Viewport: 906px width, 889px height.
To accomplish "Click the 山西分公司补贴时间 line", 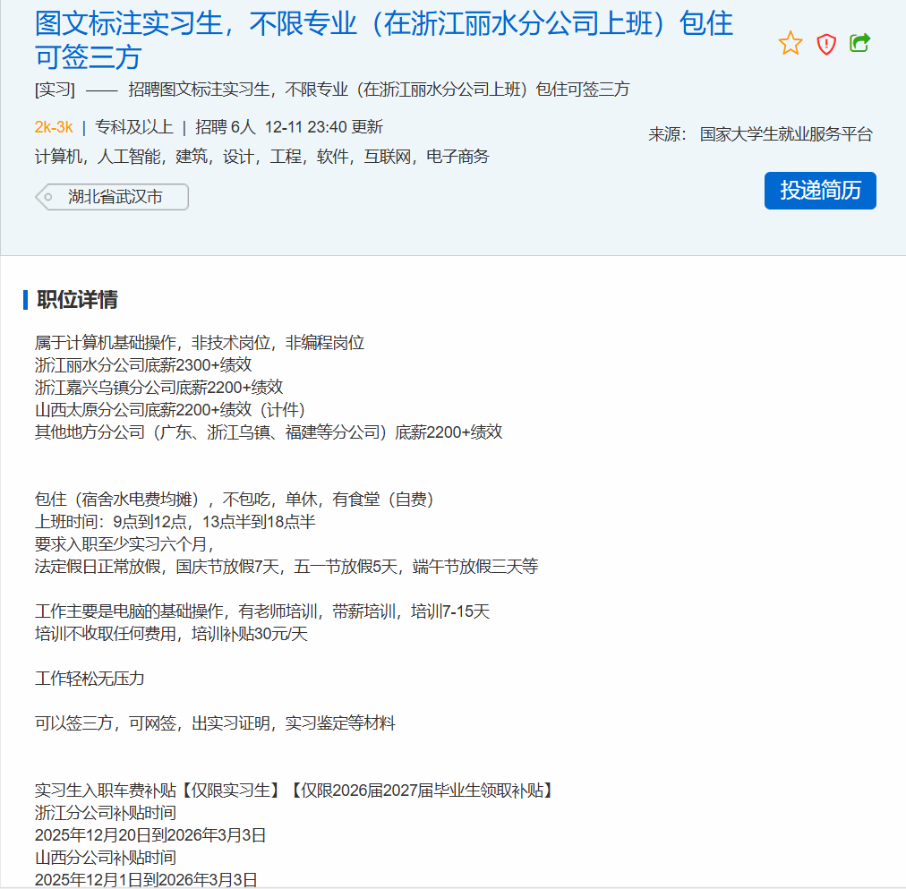I will click(x=105, y=858).
